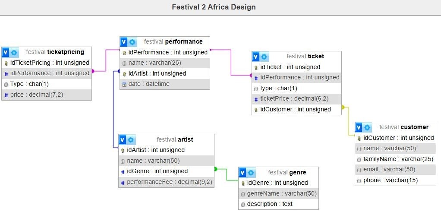Image resolution: width=441 pixels, height=215 pixels.
Task: Open options gear on ticketpricing table
Action: (14, 52)
